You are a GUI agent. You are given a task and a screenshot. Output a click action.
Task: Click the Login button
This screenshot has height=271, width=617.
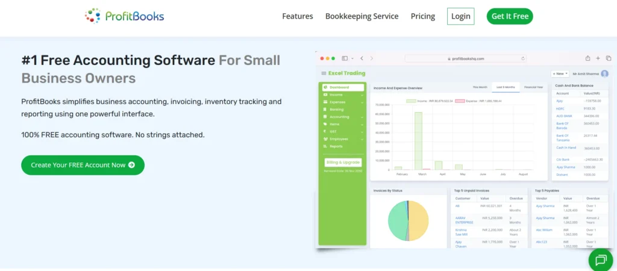point(461,16)
